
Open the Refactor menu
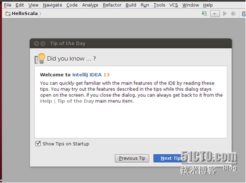tap(112, 5)
